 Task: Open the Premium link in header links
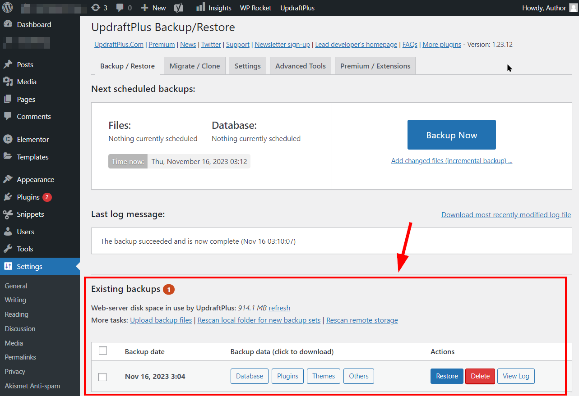coord(162,45)
